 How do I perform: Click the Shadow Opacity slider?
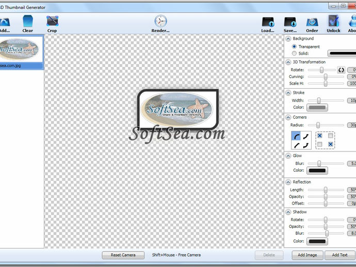coord(326,226)
